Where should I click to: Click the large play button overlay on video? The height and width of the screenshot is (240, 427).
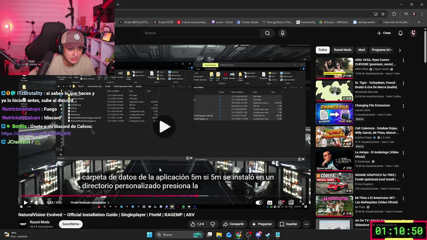pyautogui.click(x=165, y=127)
